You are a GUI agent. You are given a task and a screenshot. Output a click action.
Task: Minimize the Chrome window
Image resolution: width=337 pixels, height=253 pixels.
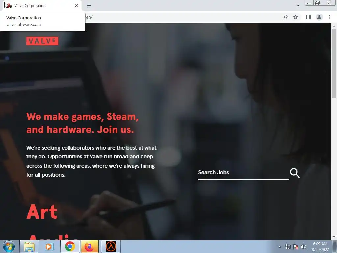pyautogui.click(x=309, y=3)
